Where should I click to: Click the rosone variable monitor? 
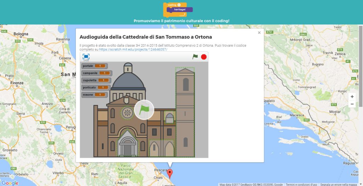coord(94,94)
